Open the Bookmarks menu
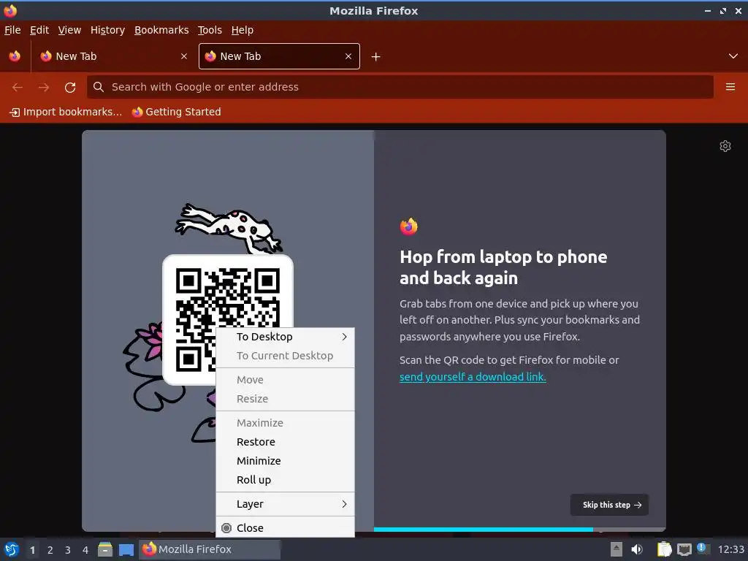This screenshot has height=561, width=748. [x=161, y=30]
